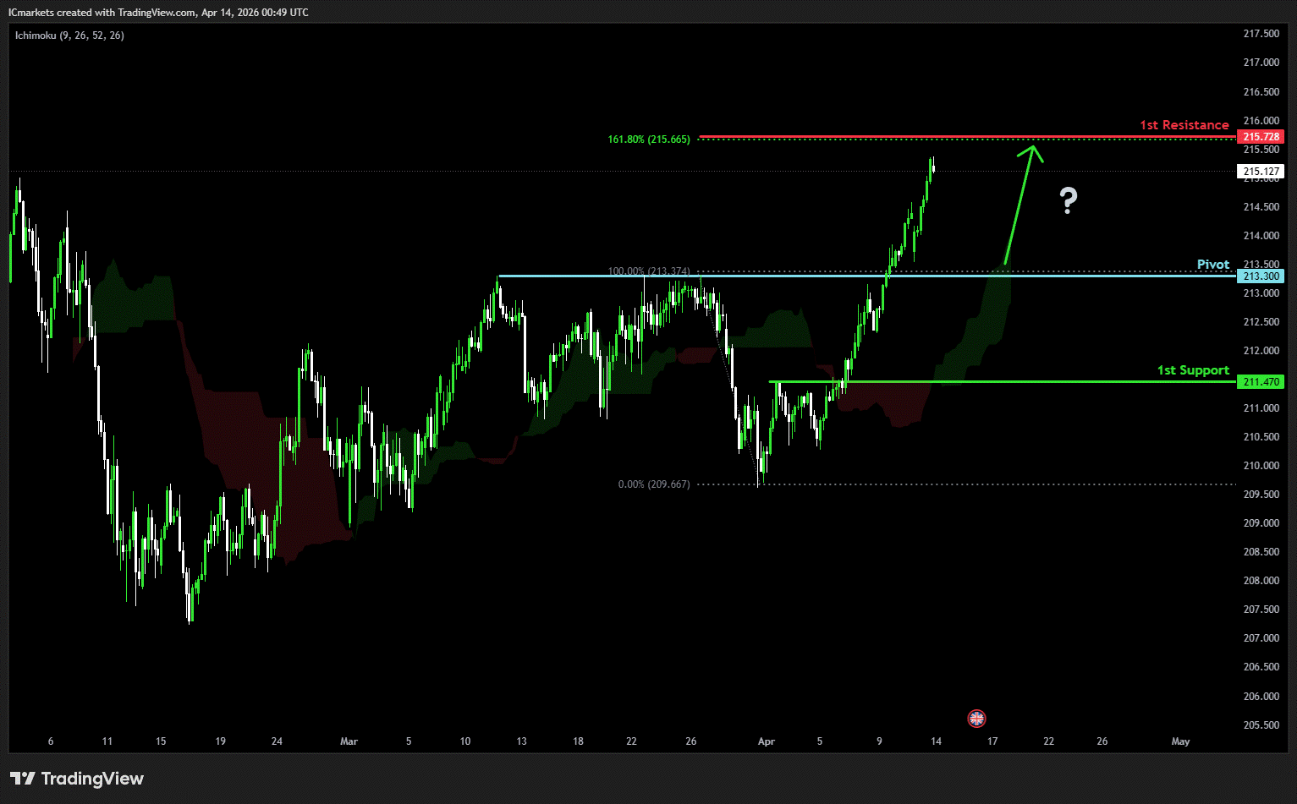Click the '1st Support' text label
This screenshot has height=804, width=1297.
(1193, 370)
